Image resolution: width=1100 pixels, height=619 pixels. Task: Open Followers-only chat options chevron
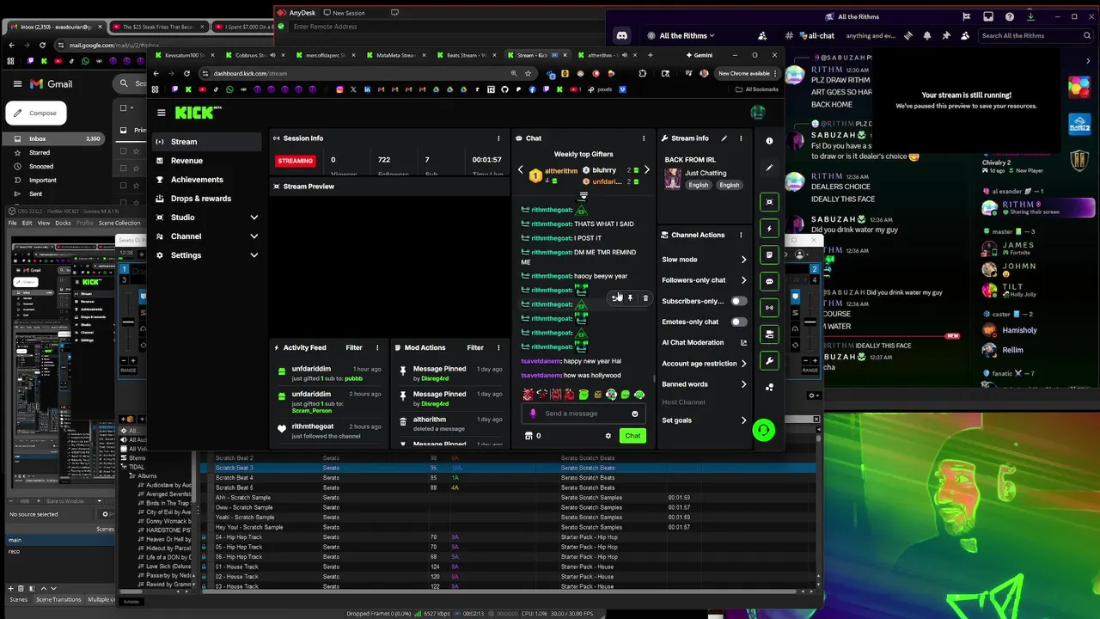tap(743, 280)
